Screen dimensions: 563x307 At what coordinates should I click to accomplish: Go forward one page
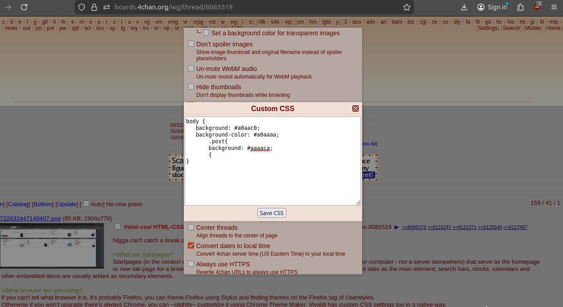8,7
